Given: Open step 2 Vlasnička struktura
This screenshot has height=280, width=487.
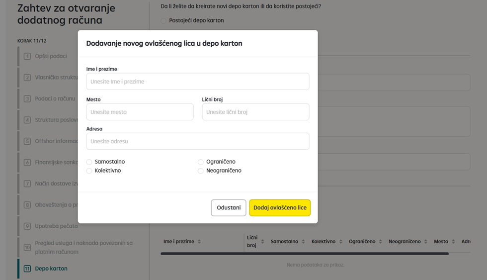Looking at the screenshot, I should 56,78.
